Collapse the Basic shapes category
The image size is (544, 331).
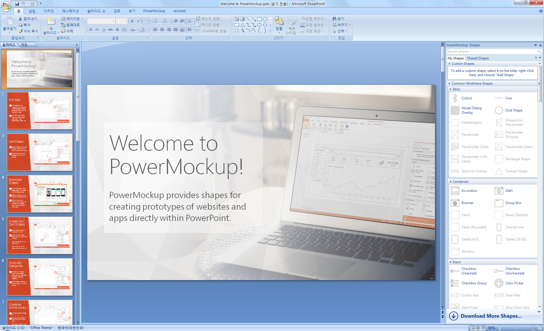point(450,89)
